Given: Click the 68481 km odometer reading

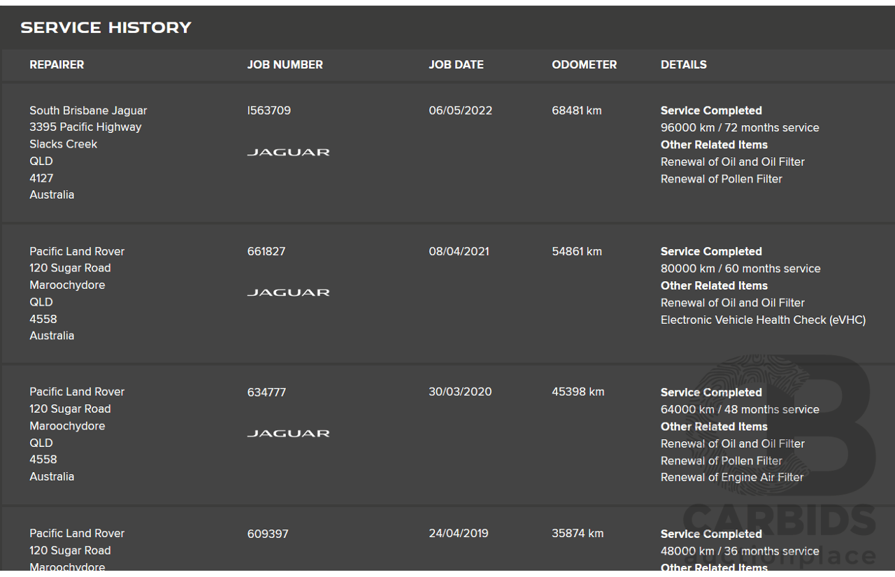Looking at the screenshot, I should point(576,111).
